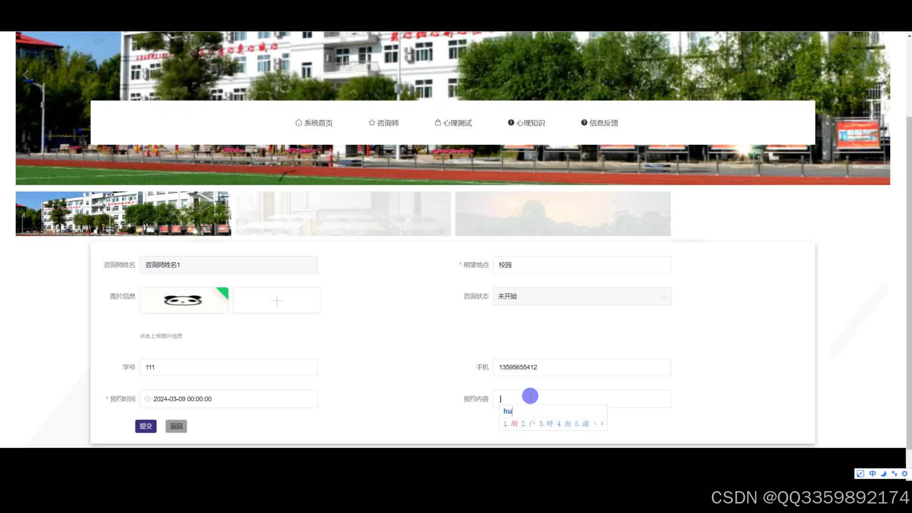Click the 期望地点 input field
912x513 pixels.
pyautogui.click(x=582, y=265)
